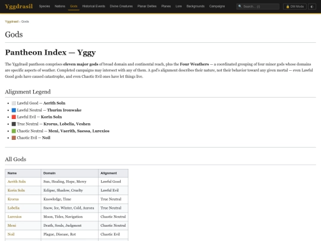
Task: Open the Yggdrasil site logo
Action: [x=18, y=7]
